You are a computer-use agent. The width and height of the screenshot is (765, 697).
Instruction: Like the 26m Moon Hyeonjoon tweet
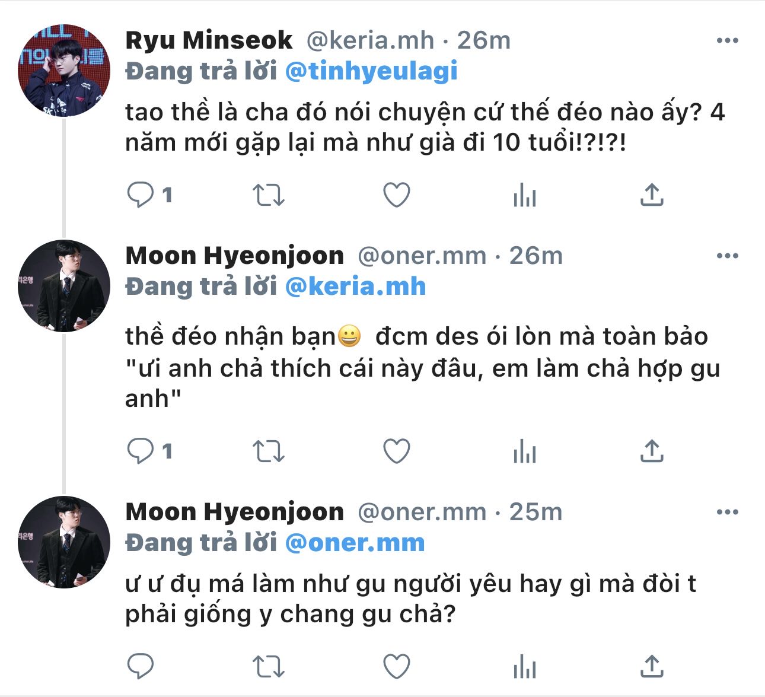(397, 451)
